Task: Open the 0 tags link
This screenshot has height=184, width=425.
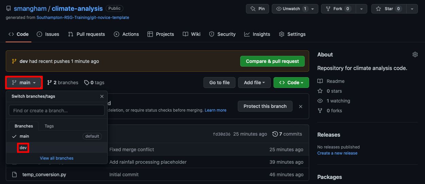Action: (94, 83)
